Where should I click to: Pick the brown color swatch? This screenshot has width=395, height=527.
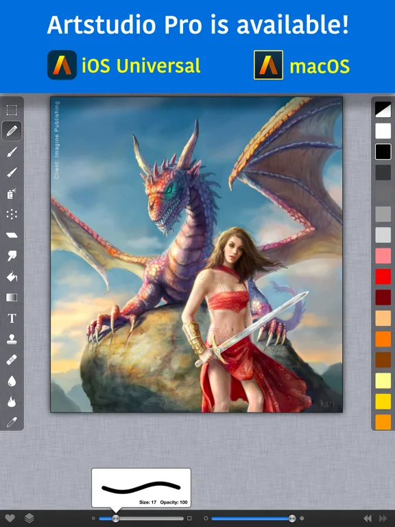pos(383,360)
